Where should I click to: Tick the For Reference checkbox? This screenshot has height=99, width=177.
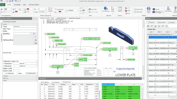click(x=4, y=73)
